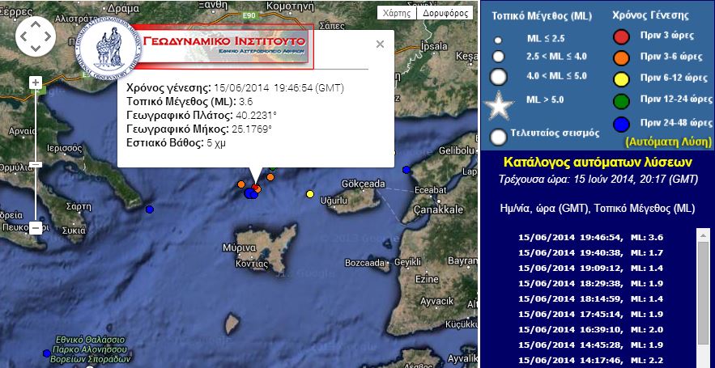Click the map pan control arrows
Image resolution: width=715 pixels, height=368 pixels.
(x=36, y=36)
